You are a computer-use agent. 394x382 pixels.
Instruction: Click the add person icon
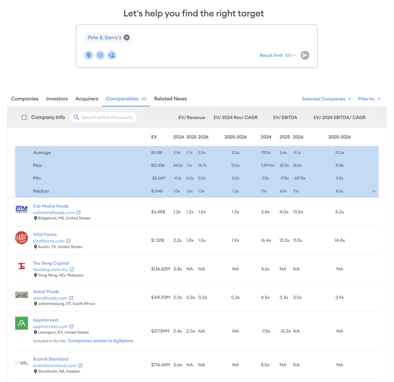(x=112, y=55)
